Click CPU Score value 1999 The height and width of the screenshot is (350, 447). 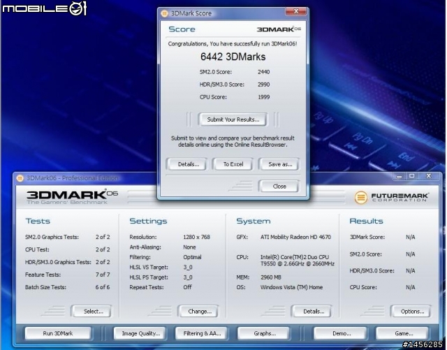[x=264, y=97]
